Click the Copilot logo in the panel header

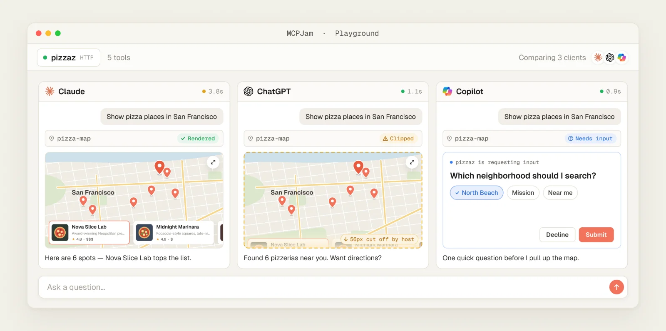447,91
